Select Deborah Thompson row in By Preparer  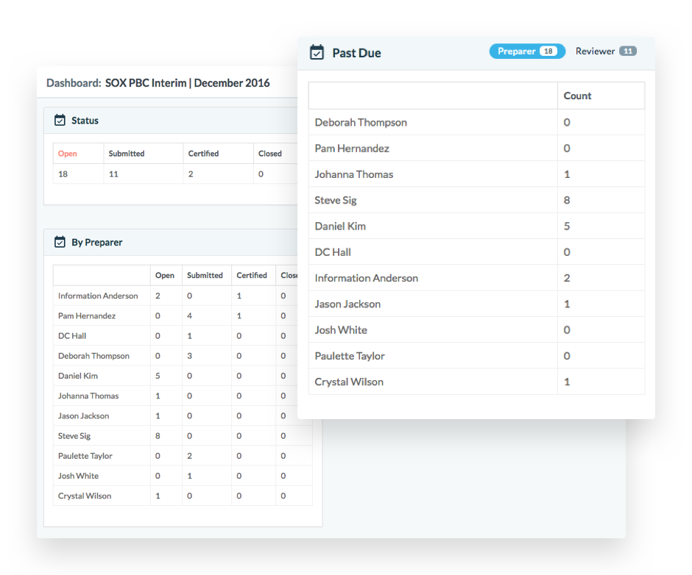[183, 356]
